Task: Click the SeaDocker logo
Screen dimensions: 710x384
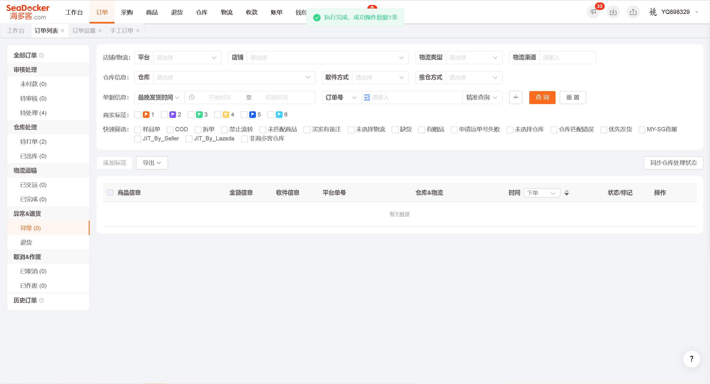Action: (x=28, y=12)
